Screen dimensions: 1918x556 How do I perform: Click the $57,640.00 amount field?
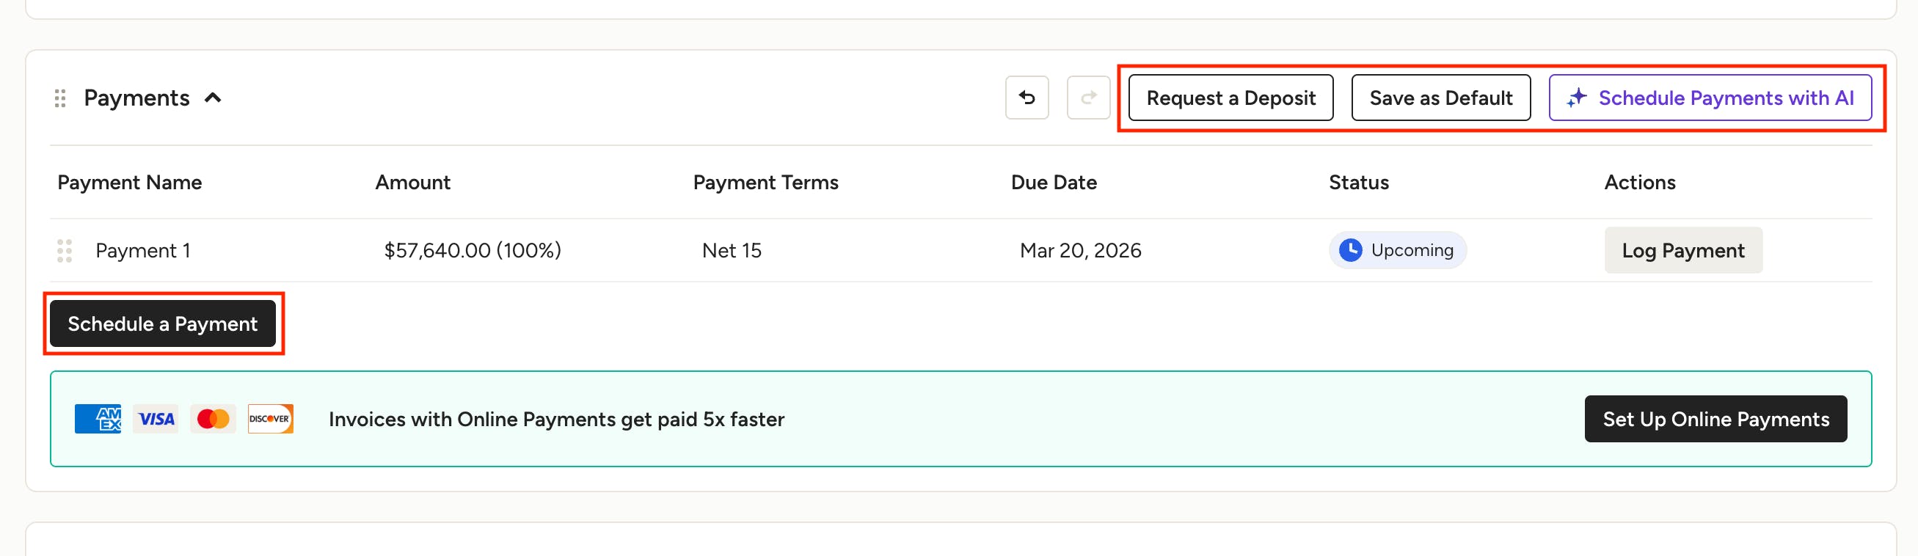coord(472,251)
